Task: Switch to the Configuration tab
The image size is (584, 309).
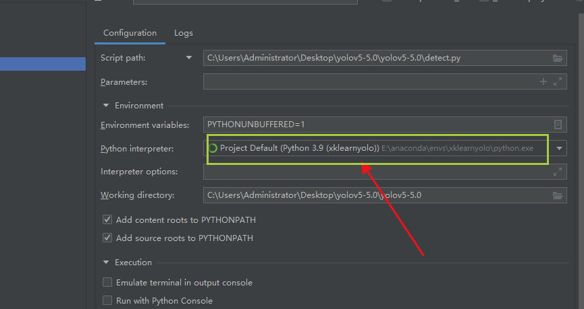Action: 130,33
